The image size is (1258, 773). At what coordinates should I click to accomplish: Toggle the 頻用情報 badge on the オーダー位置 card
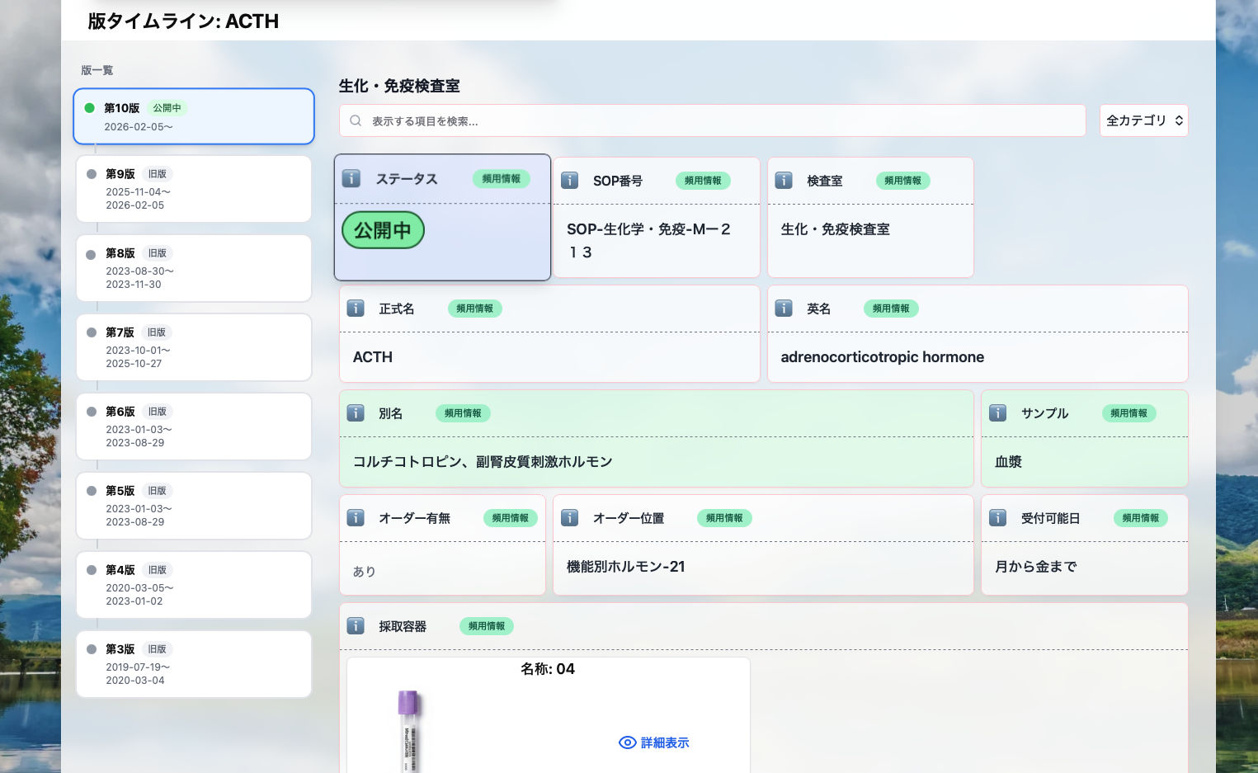724,518
